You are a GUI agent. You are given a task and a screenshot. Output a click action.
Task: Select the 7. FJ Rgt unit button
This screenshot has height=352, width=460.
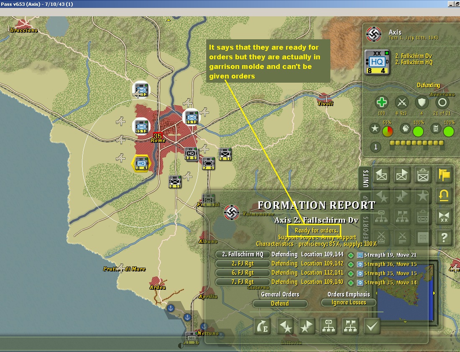242,282
